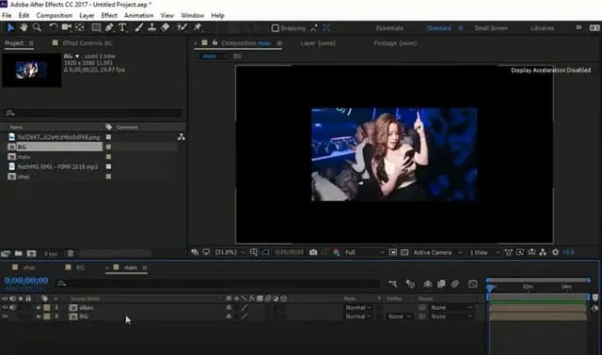
Task: Expand the BG layer properties
Action: click(39, 316)
